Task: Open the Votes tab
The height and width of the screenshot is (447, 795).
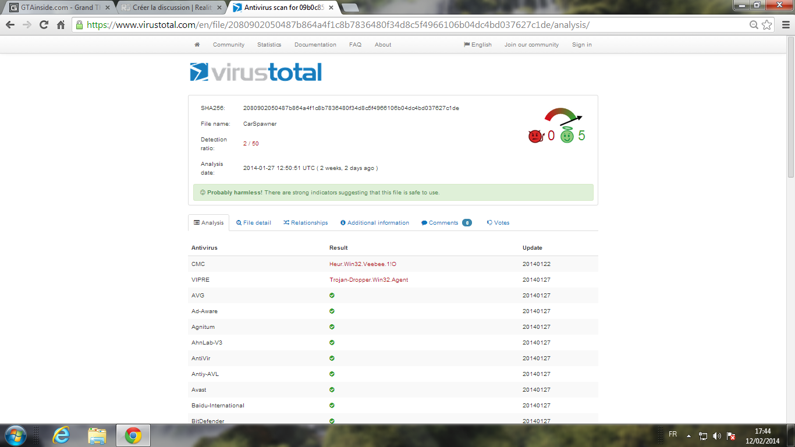Action: tap(498, 223)
